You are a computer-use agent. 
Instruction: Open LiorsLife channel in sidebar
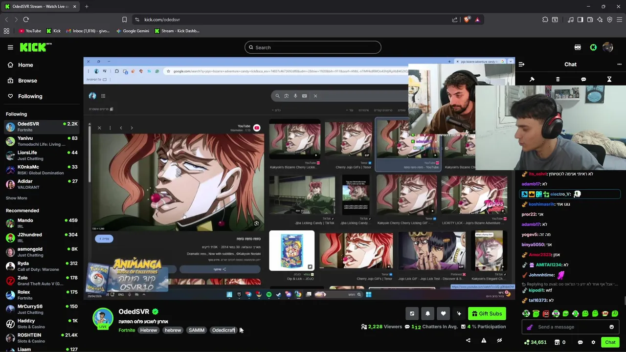point(42,155)
